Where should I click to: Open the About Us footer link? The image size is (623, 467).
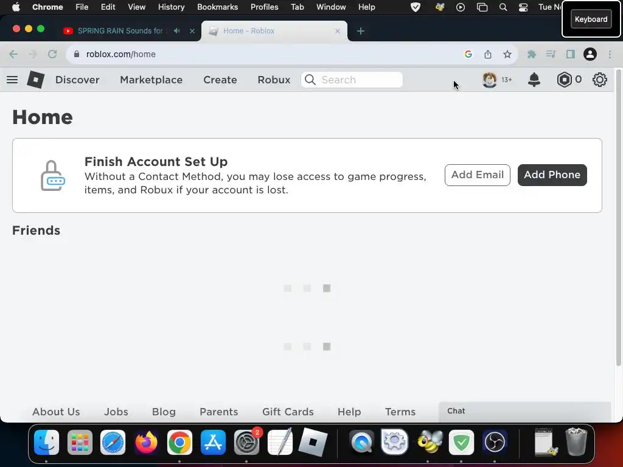[x=56, y=412]
